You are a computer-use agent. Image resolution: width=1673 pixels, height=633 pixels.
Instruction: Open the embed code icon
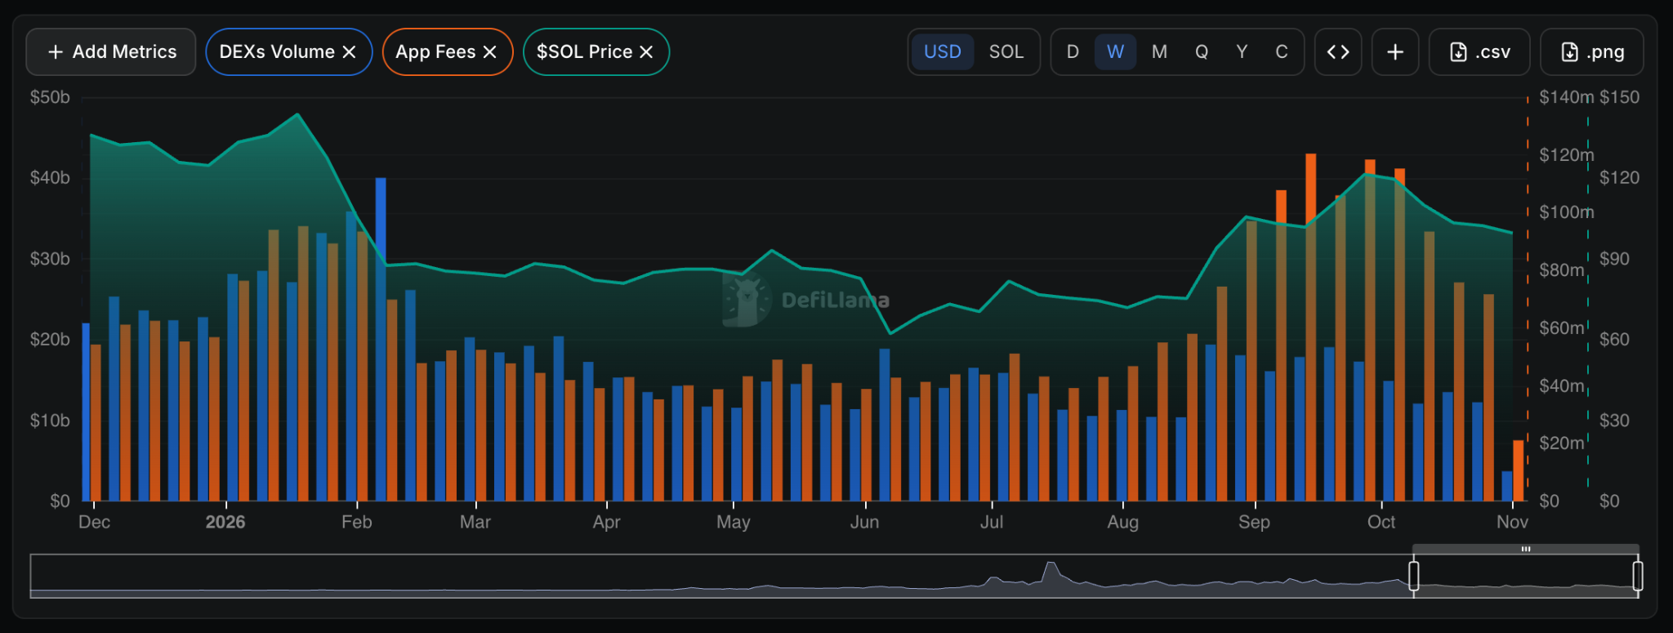tap(1338, 52)
